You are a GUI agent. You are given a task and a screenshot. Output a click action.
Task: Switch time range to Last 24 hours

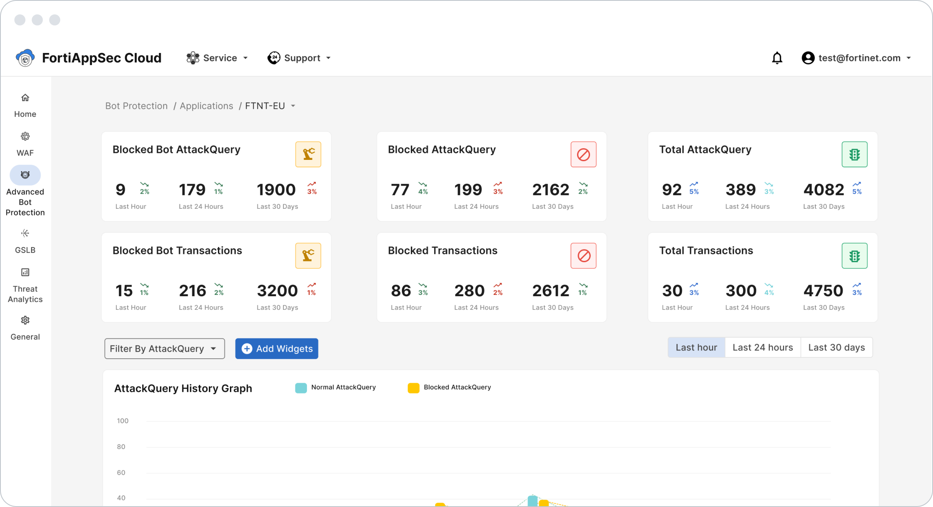coord(762,347)
